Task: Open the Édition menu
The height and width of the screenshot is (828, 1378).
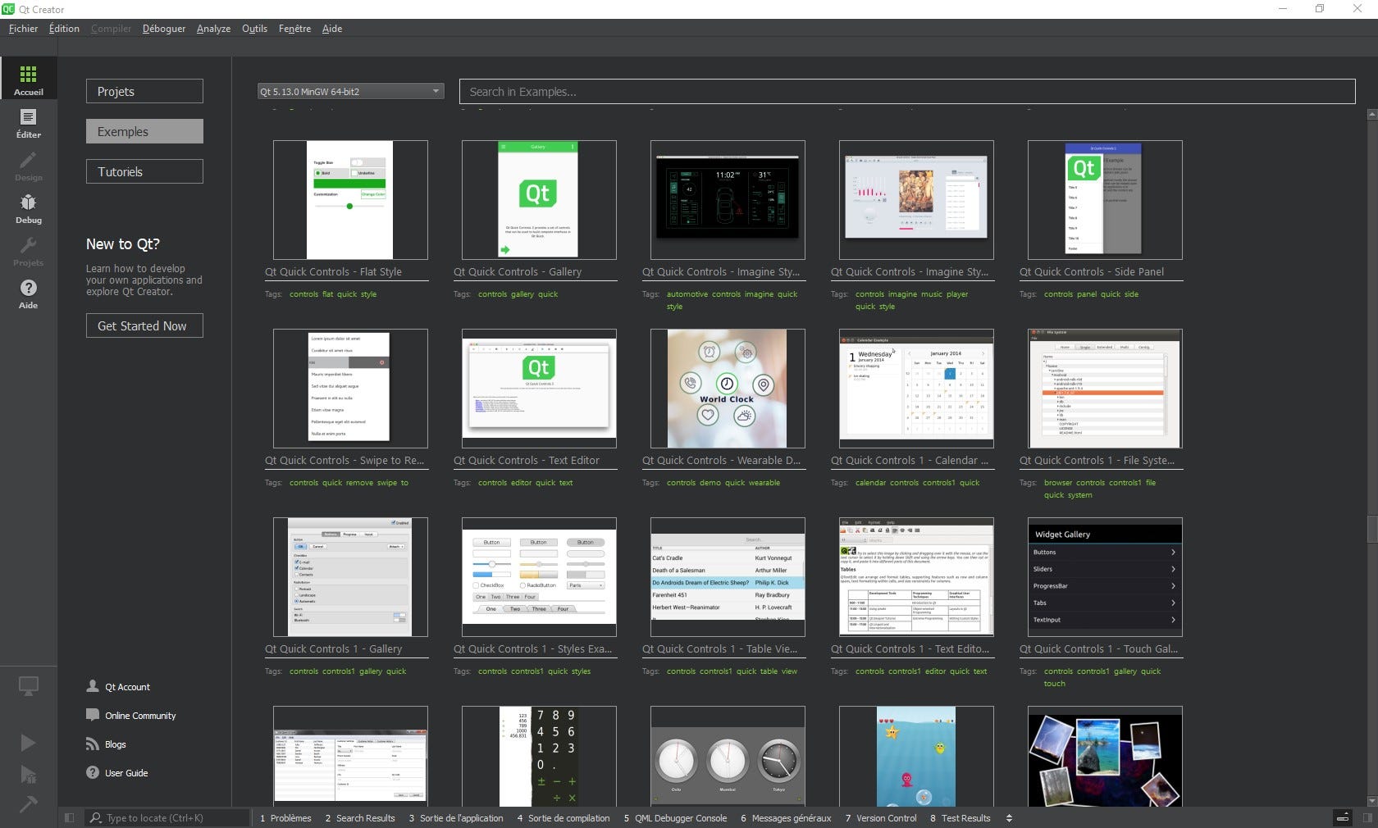Action: [64, 29]
